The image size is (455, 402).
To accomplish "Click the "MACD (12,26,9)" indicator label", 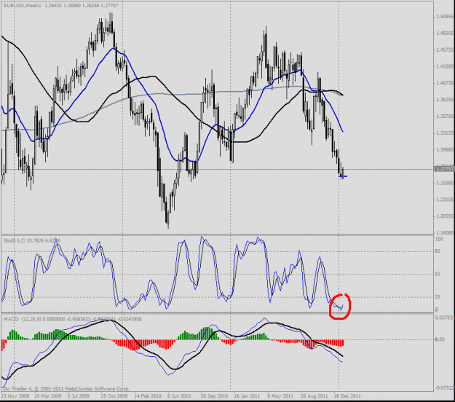I will (23, 319).
